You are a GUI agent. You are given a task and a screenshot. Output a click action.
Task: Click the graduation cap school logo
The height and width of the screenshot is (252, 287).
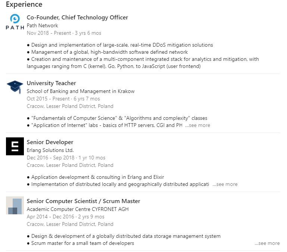pos(15,87)
